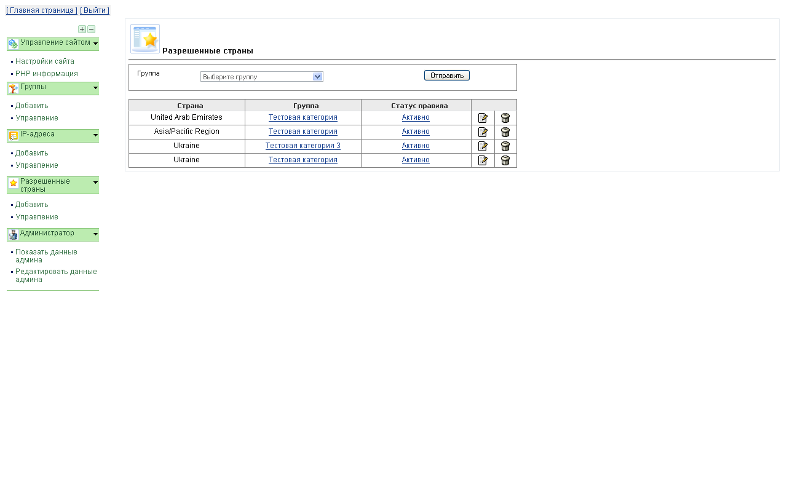Collapse the Группы section arrow
Image resolution: width=787 pixels, height=499 pixels.
pyautogui.click(x=96, y=88)
